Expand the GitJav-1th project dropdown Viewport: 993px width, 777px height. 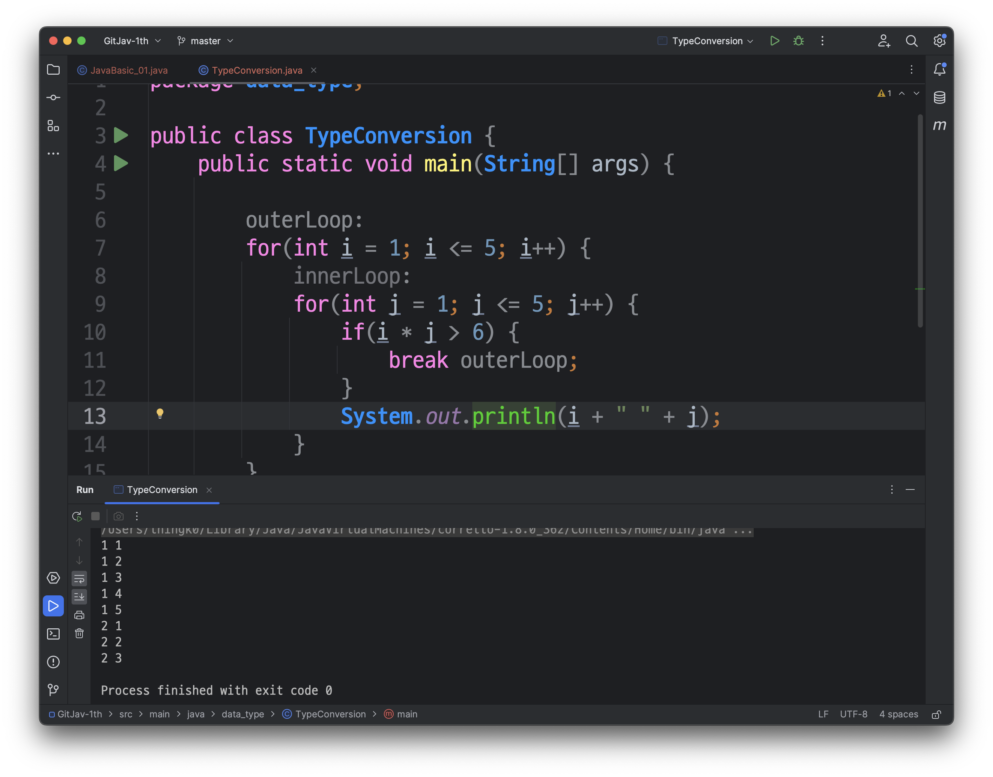[x=132, y=41]
